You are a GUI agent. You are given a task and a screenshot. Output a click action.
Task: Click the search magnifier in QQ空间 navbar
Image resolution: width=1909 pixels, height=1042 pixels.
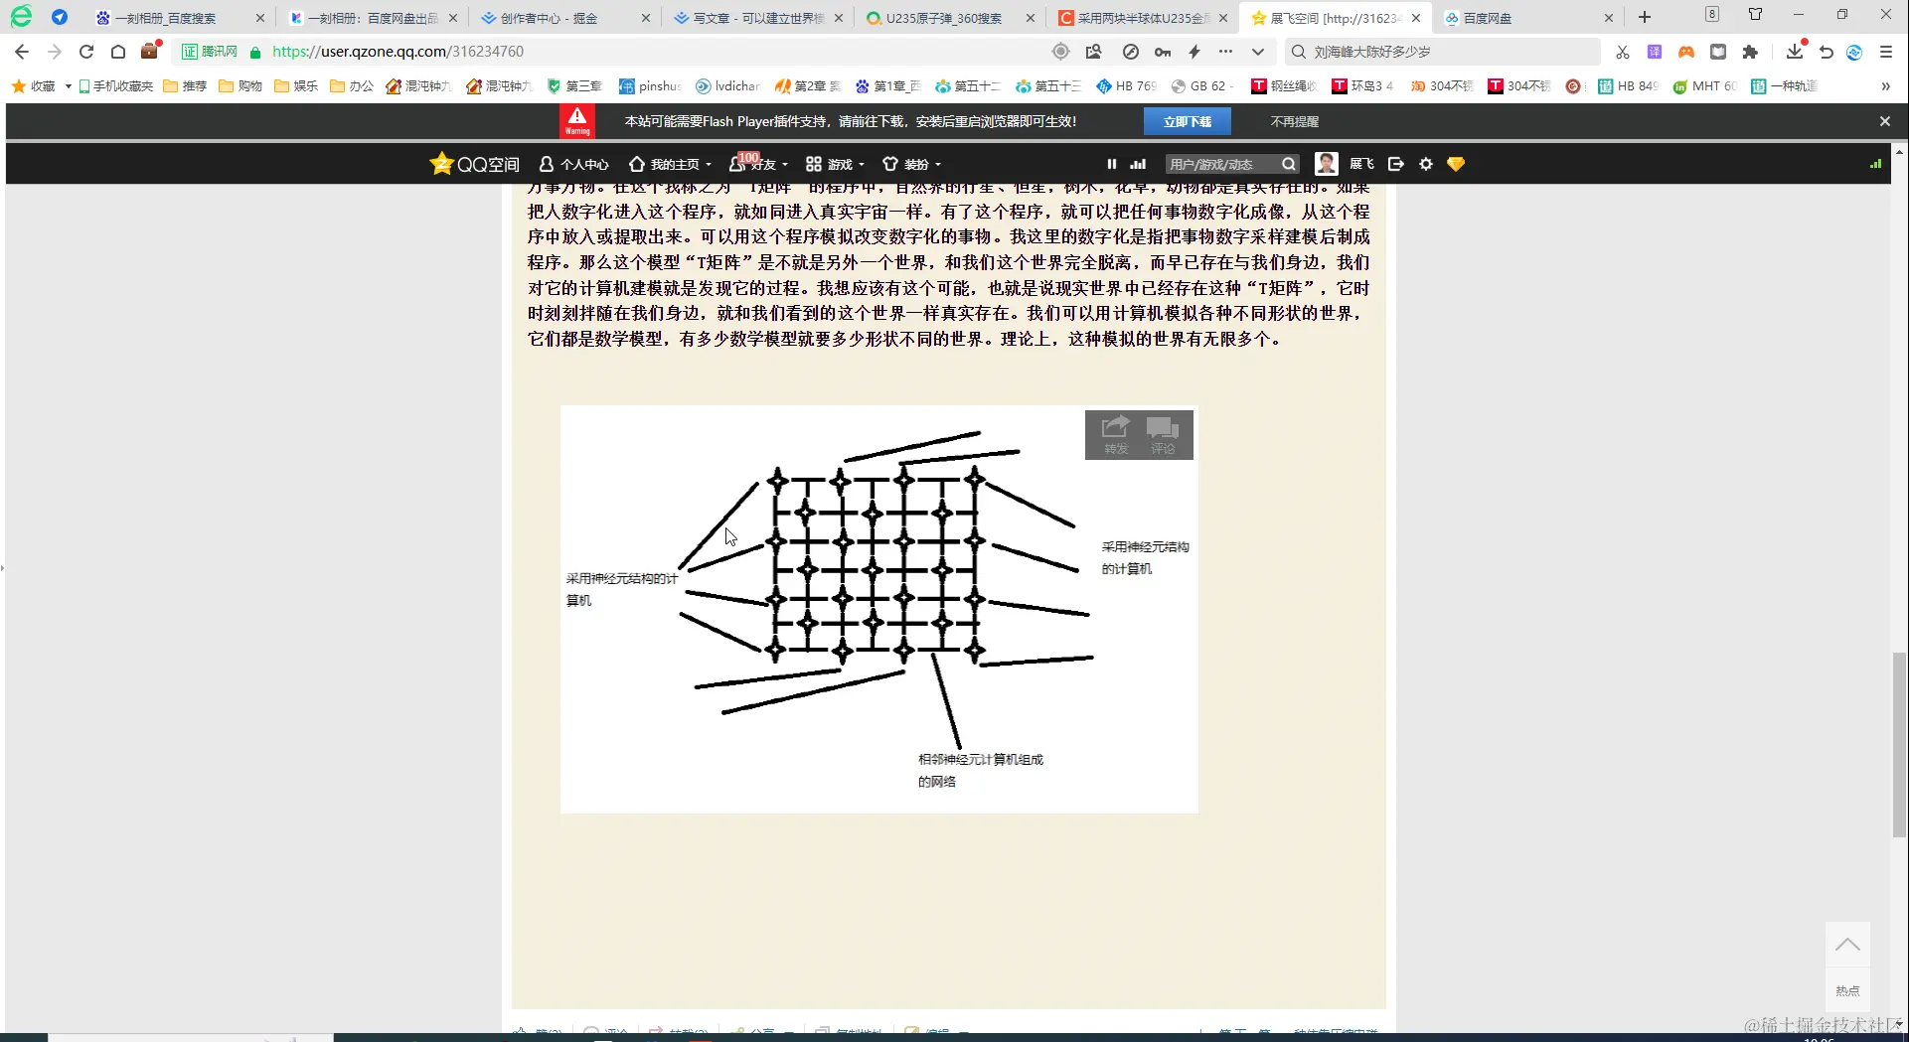pyautogui.click(x=1287, y=164)
